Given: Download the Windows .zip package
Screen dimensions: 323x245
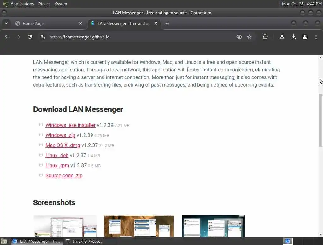Looking at the screenshot, I should pyautogui.click(x=60, y=135).
